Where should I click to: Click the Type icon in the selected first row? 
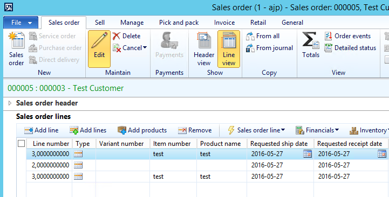point(78,154)
